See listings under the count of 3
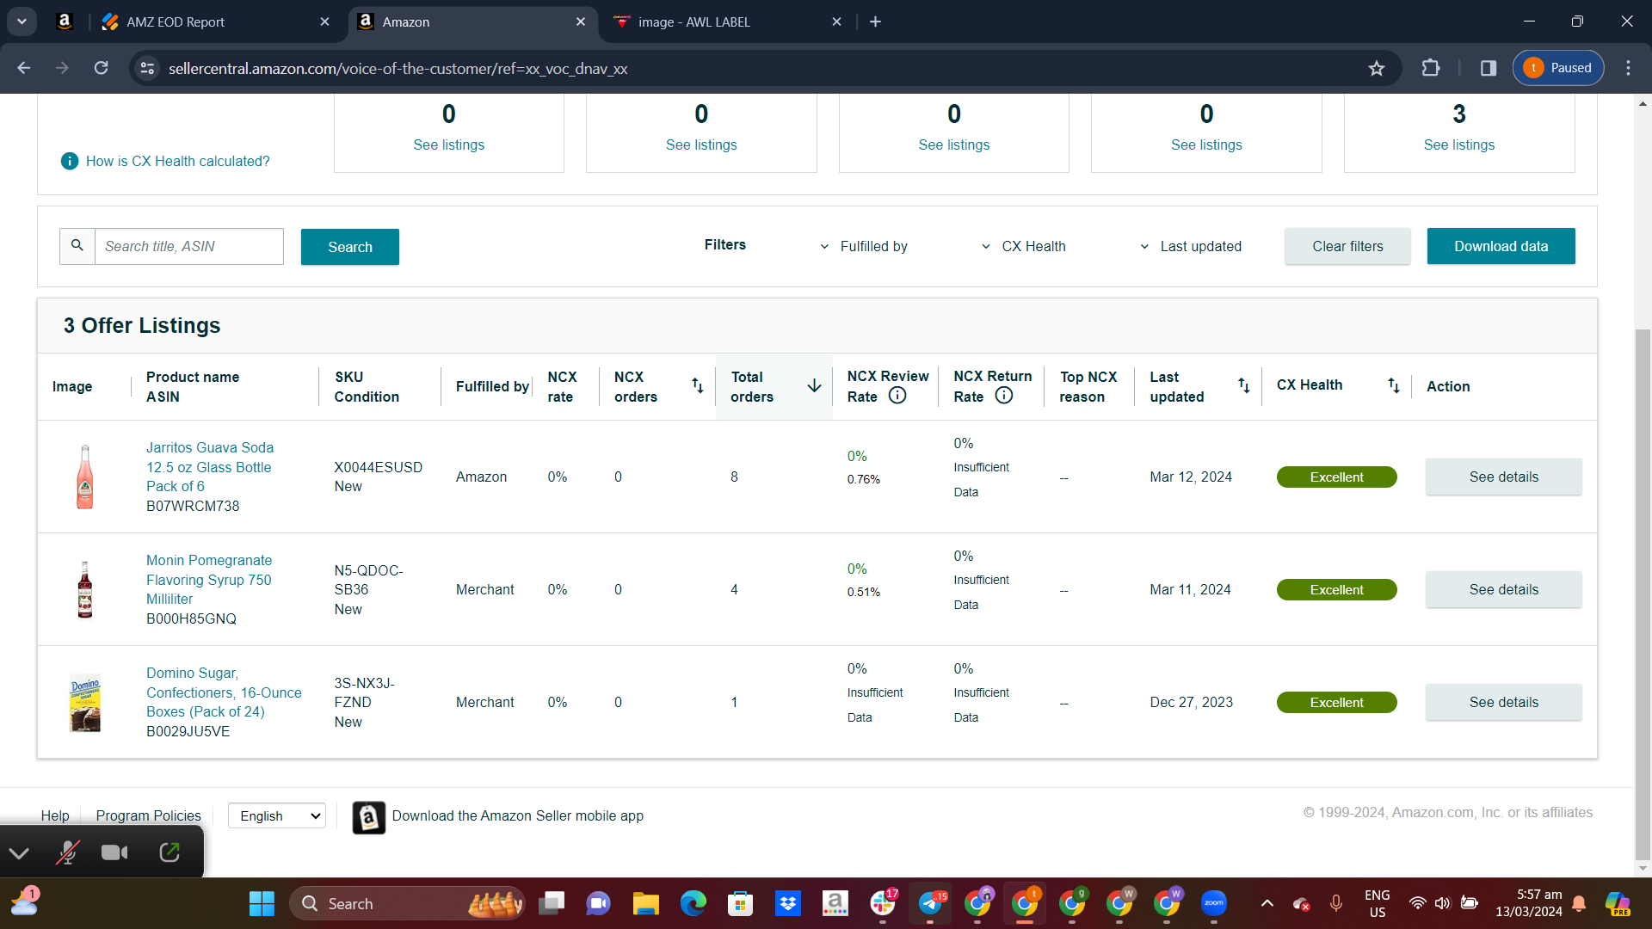The height and width of the screenshot is (929, 1652). [1459, 145]
